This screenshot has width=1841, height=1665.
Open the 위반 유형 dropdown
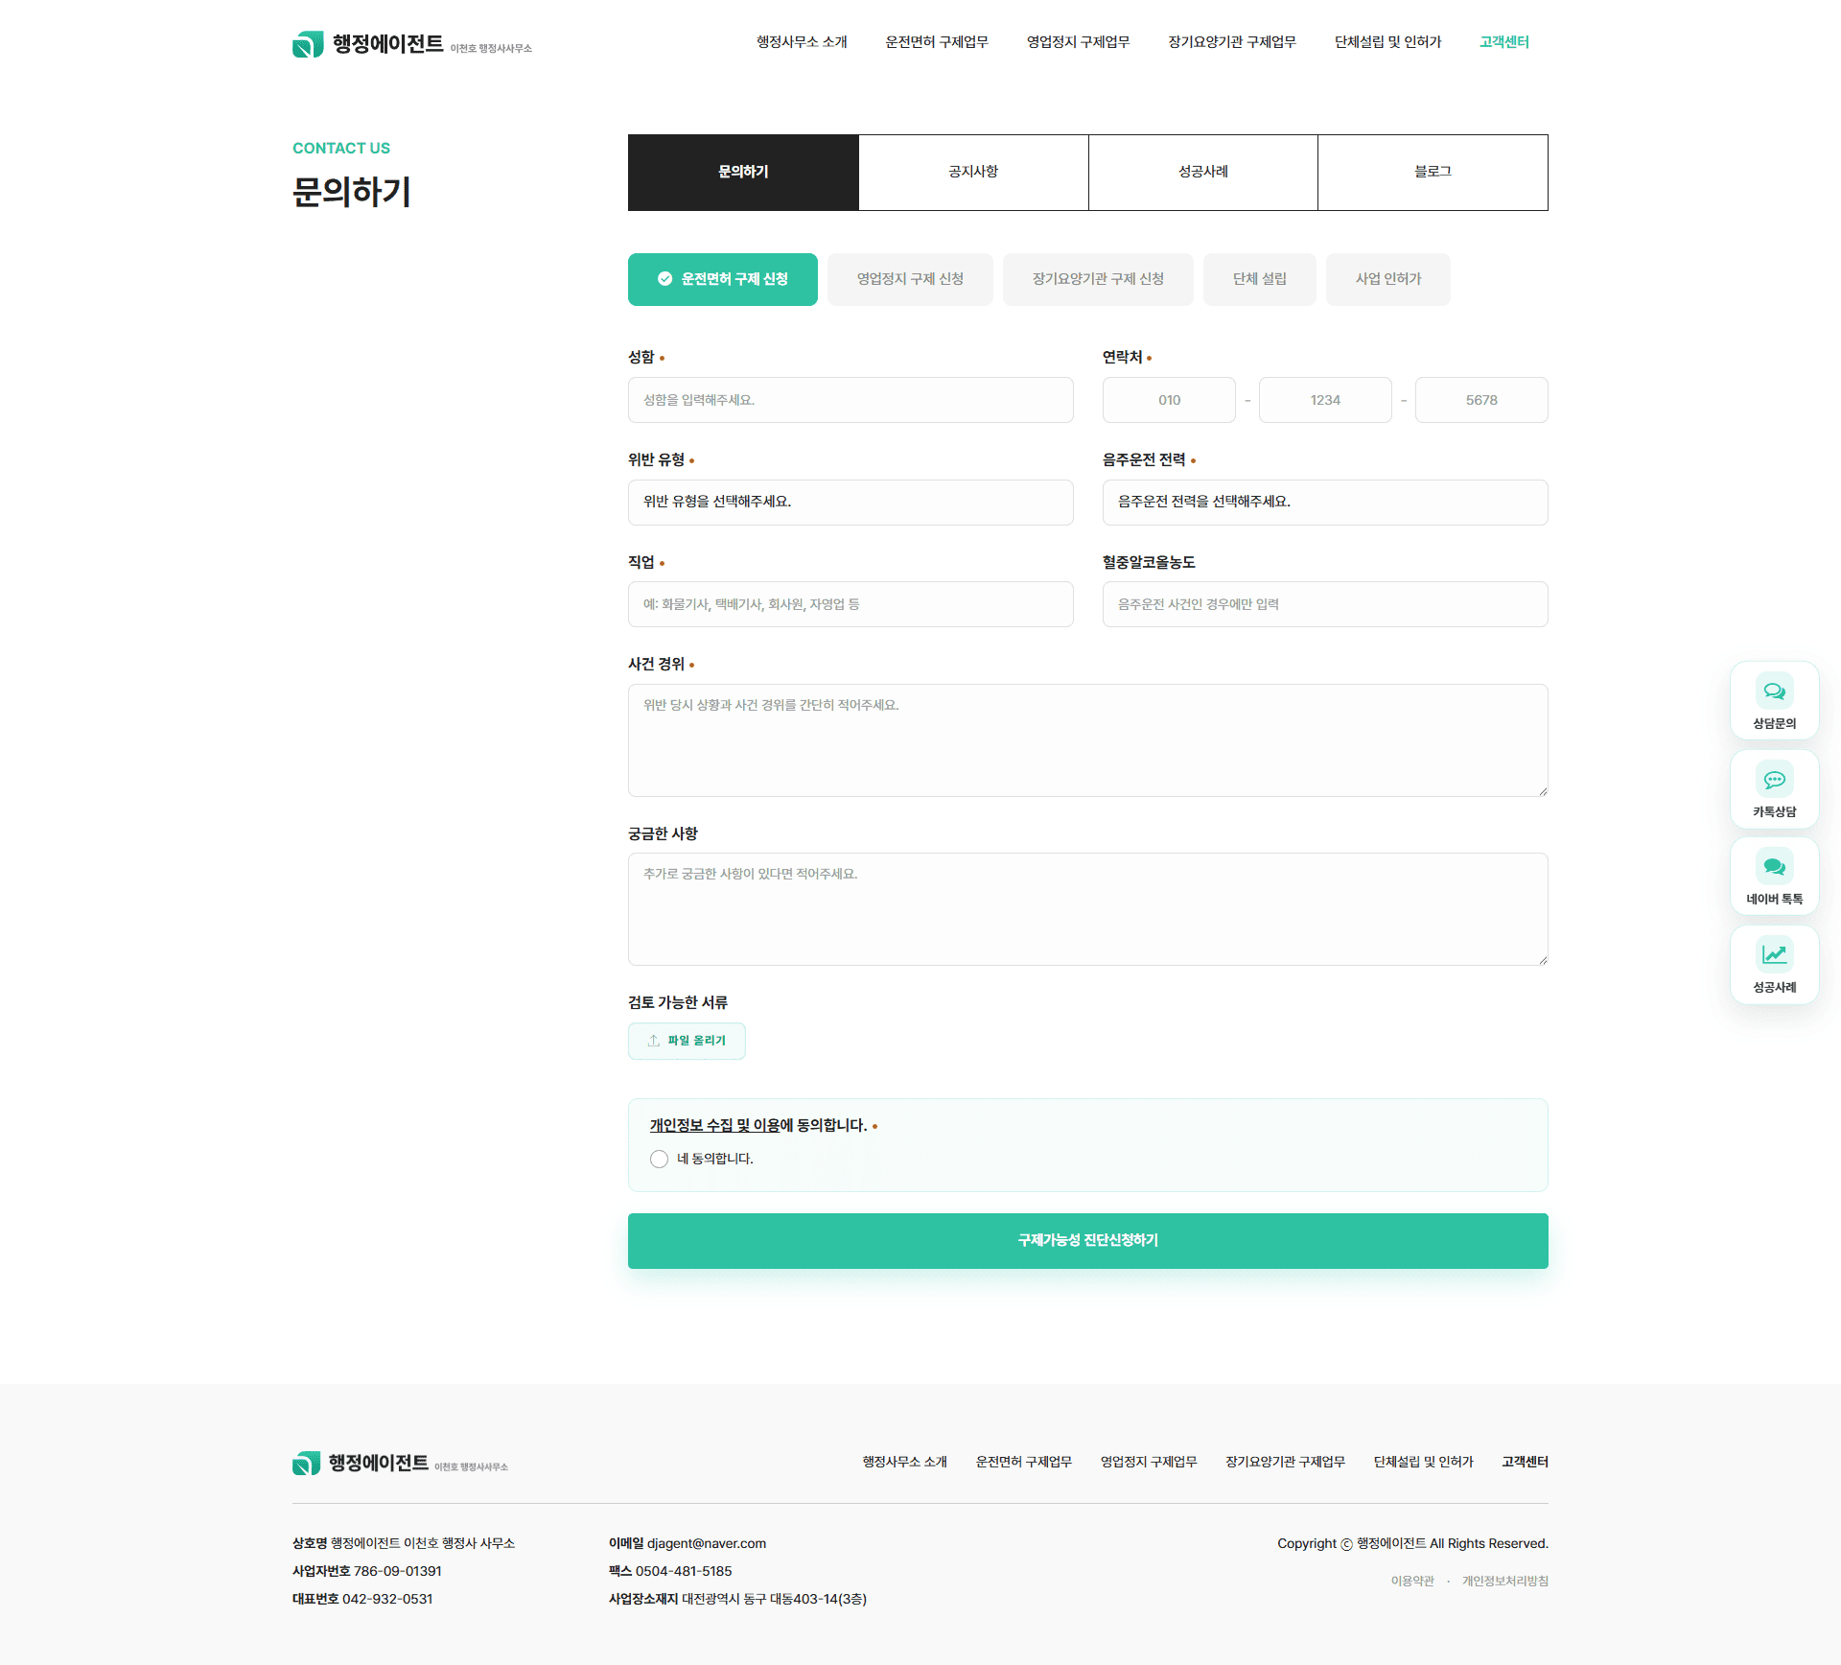851,502
